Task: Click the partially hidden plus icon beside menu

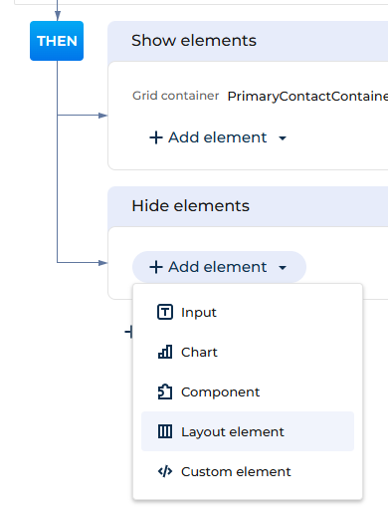Action: (x=128, y=332)
